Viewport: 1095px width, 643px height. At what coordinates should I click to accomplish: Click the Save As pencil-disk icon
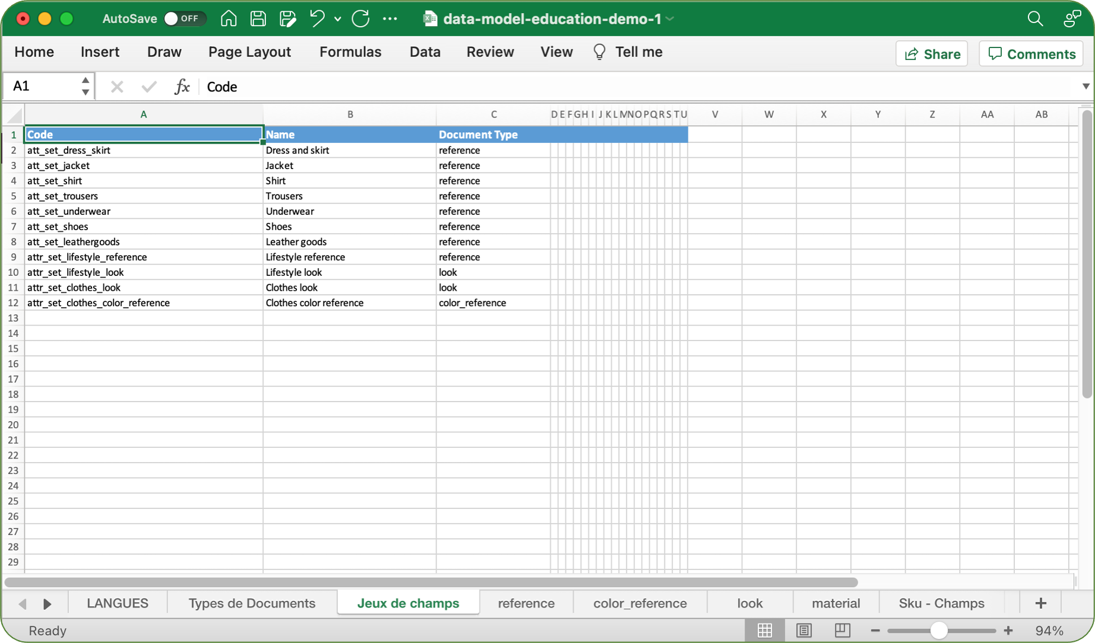pyautogui.click(x=288, y=19)
